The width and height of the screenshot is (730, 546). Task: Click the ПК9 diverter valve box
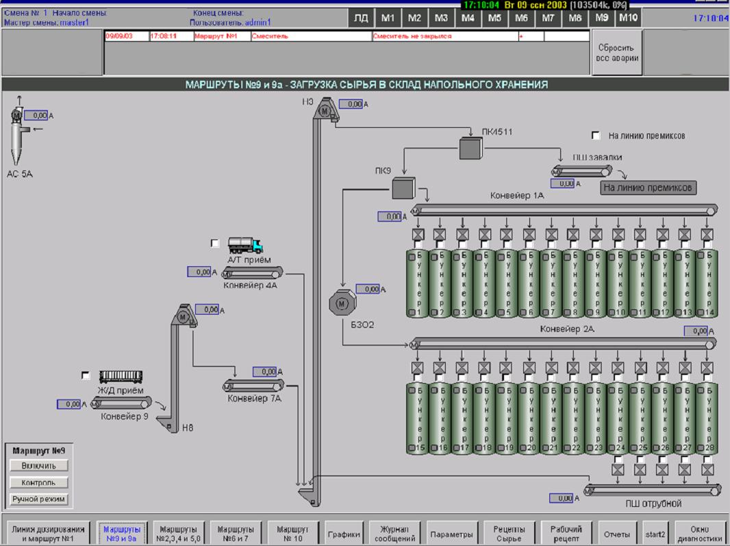coord(405,187)
